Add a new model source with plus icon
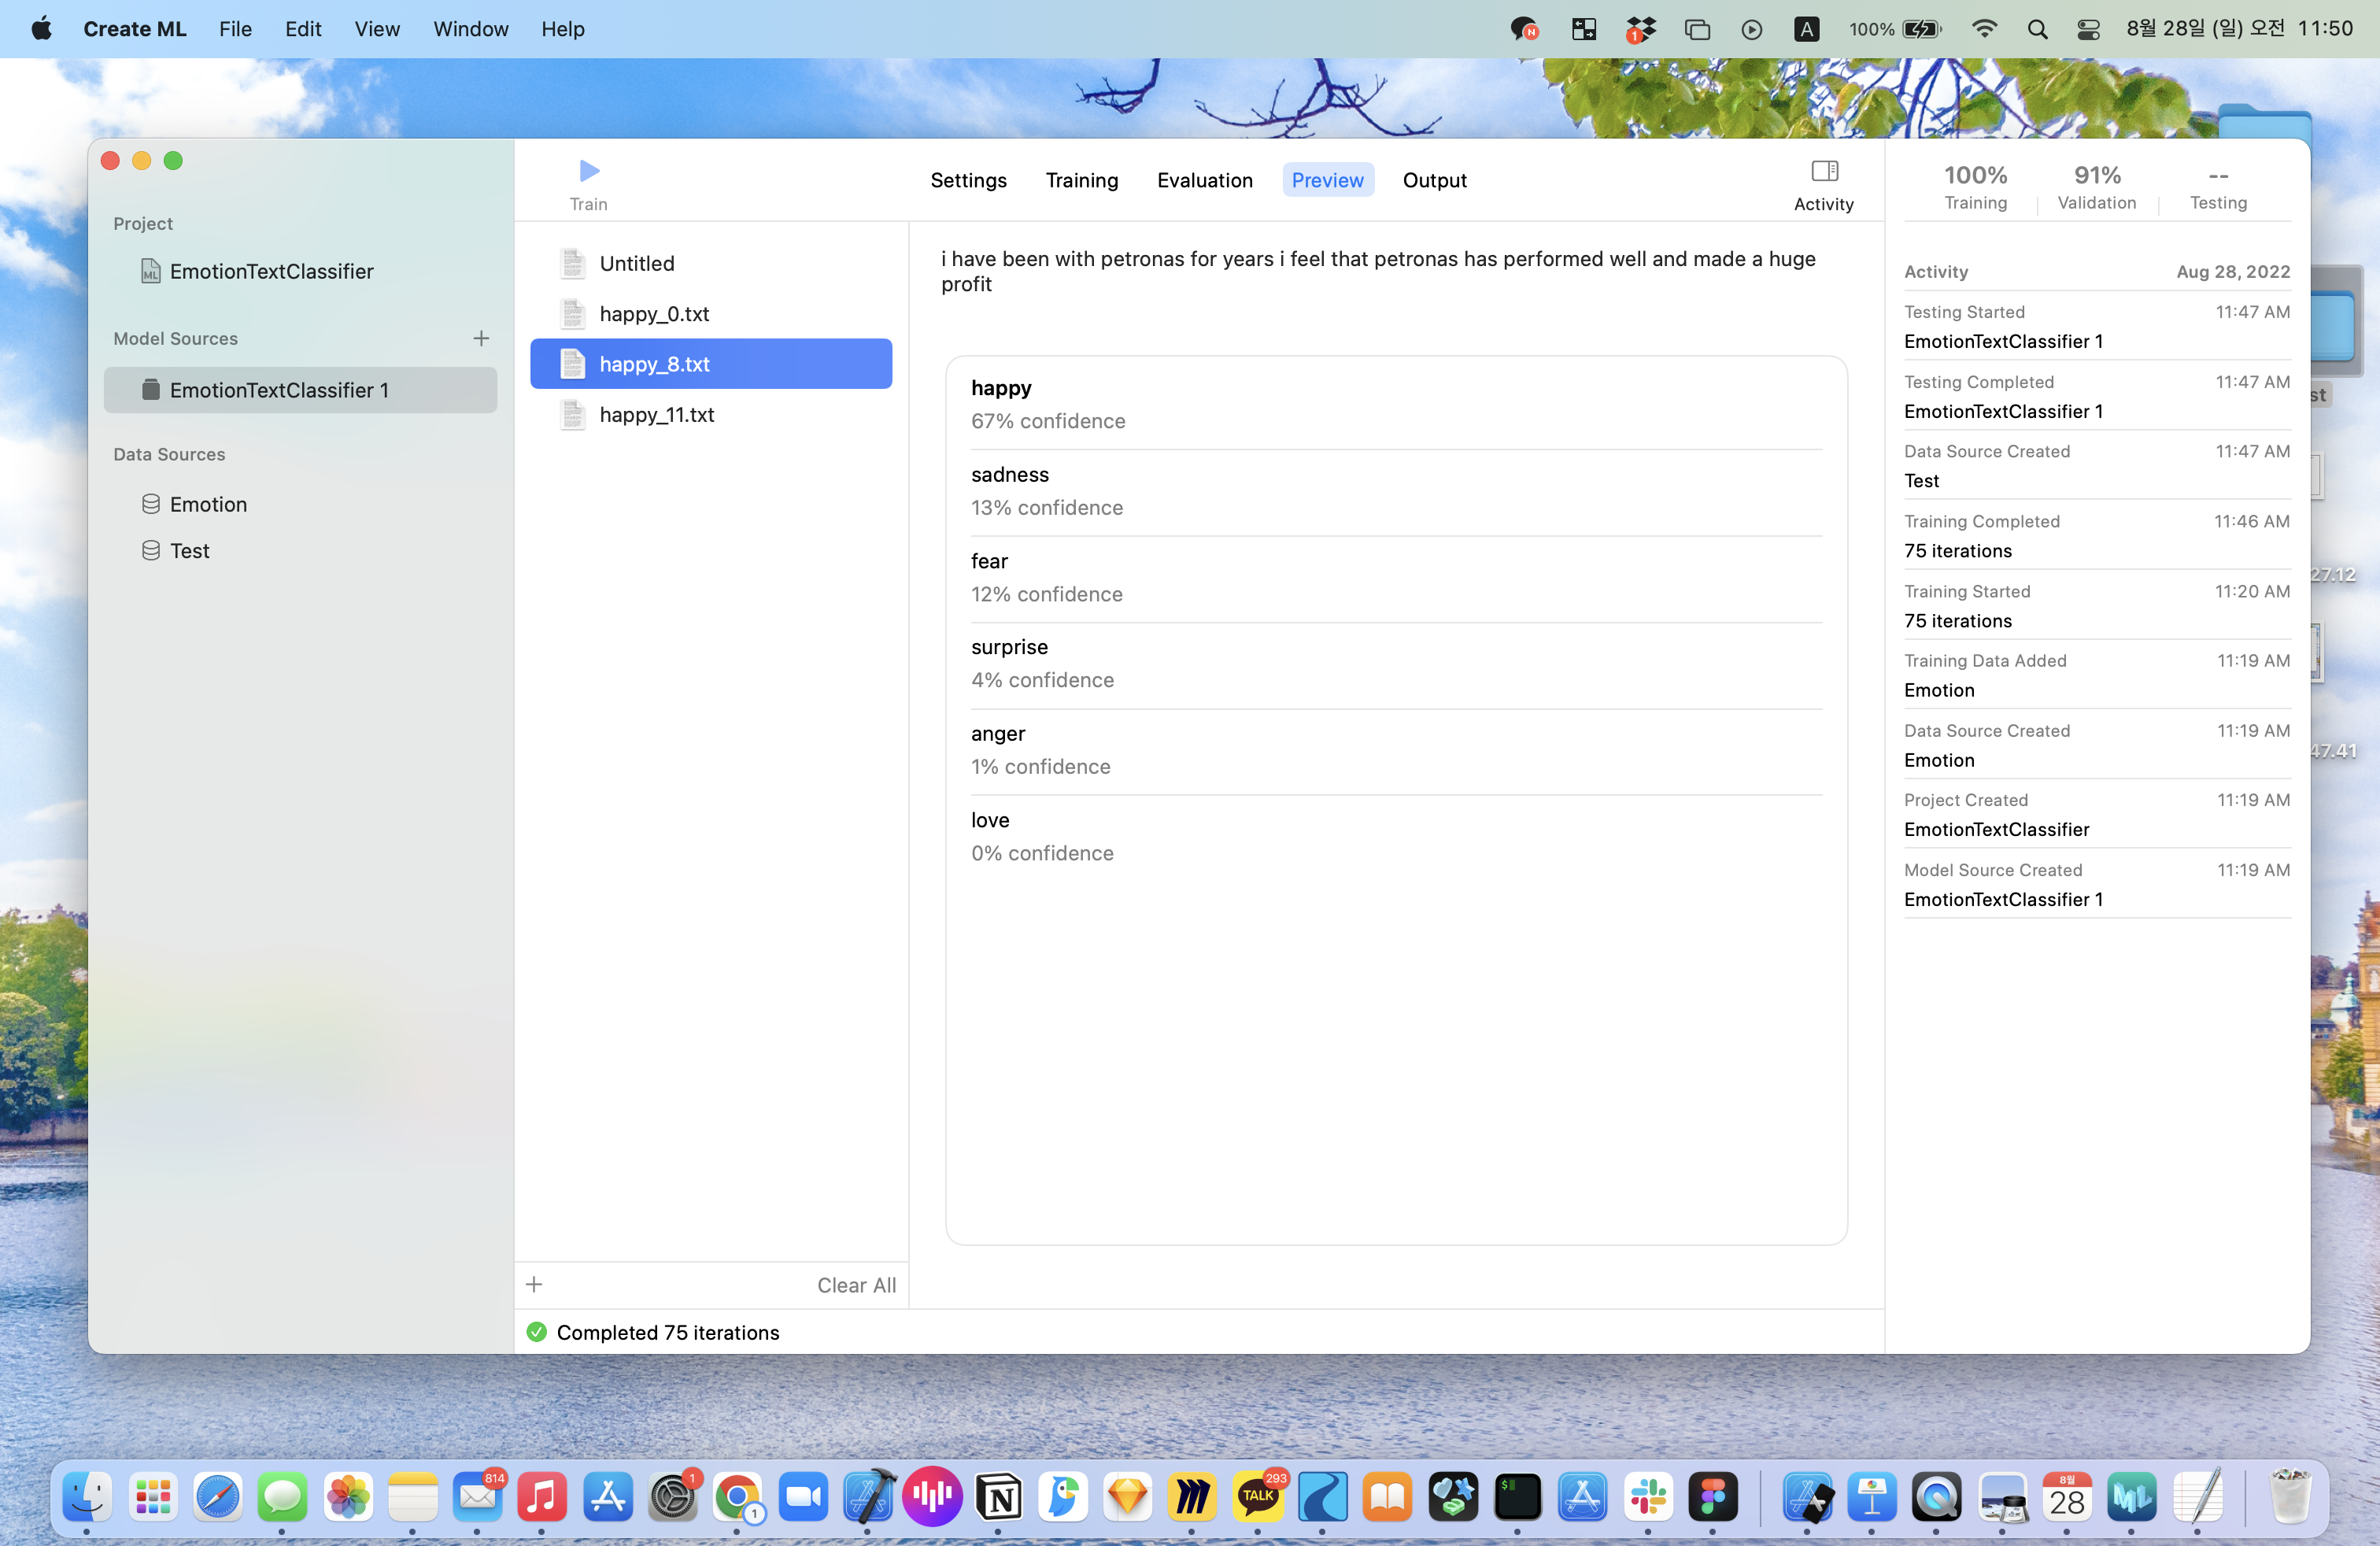Viewport: 2380px width, 1546px height. 481,339
